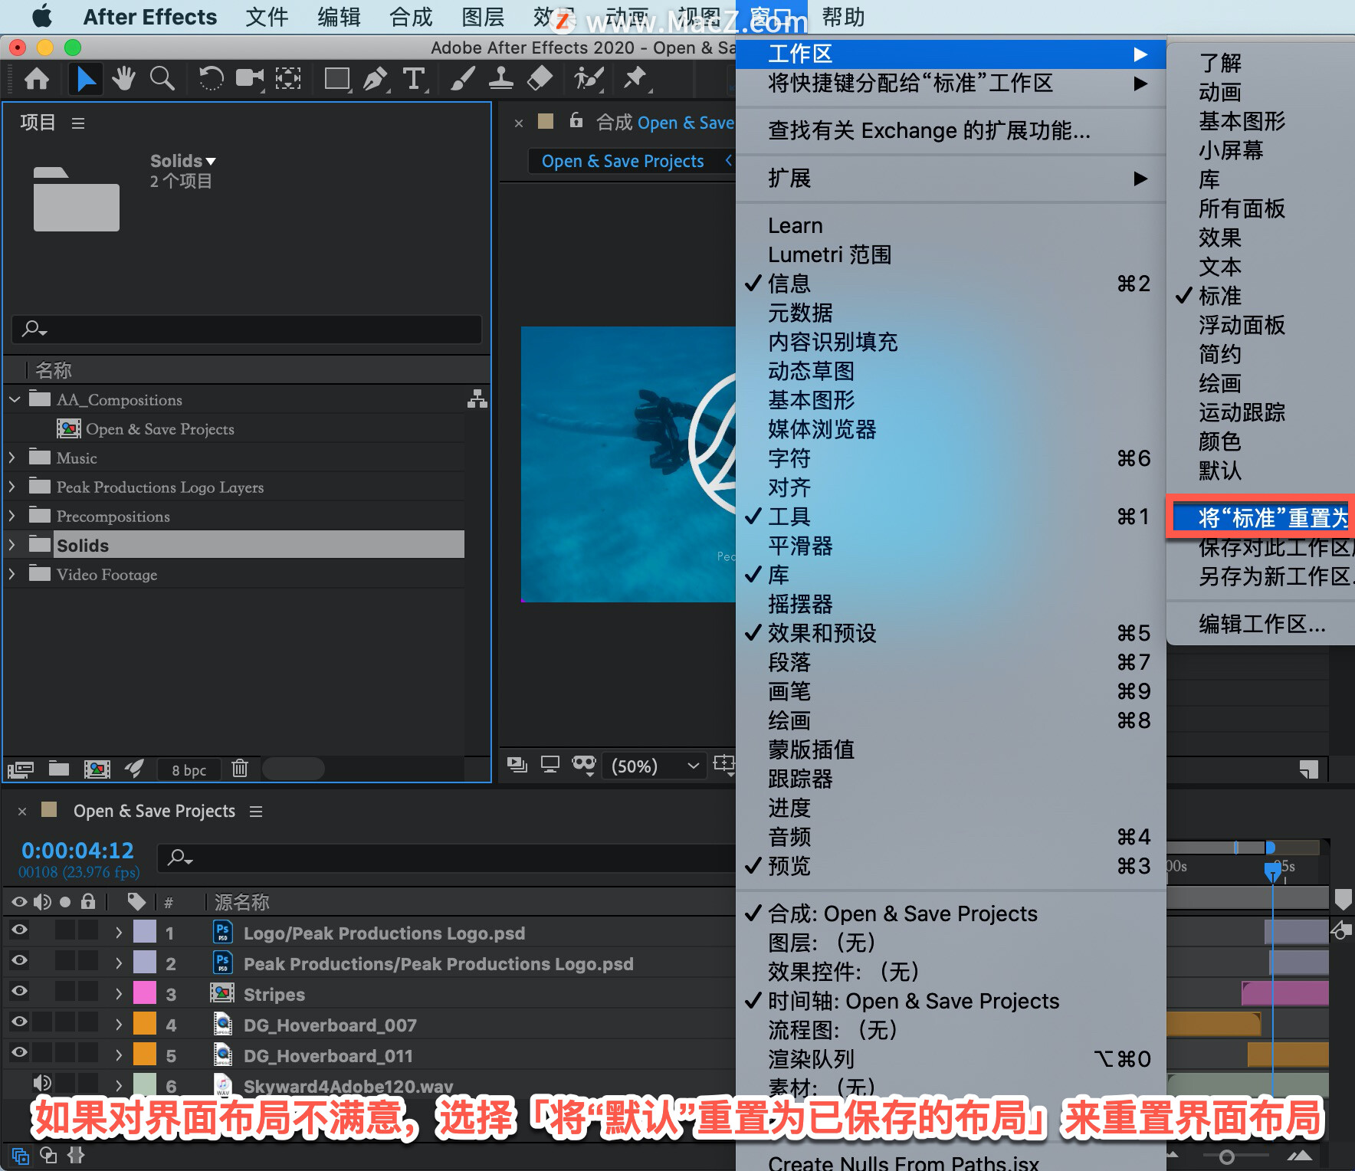
Task: Click the Open & Save Projects breadcrumb tab
Action: [622, 161]
